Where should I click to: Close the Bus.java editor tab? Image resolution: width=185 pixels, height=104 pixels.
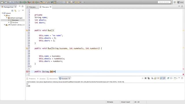(51, 7)
